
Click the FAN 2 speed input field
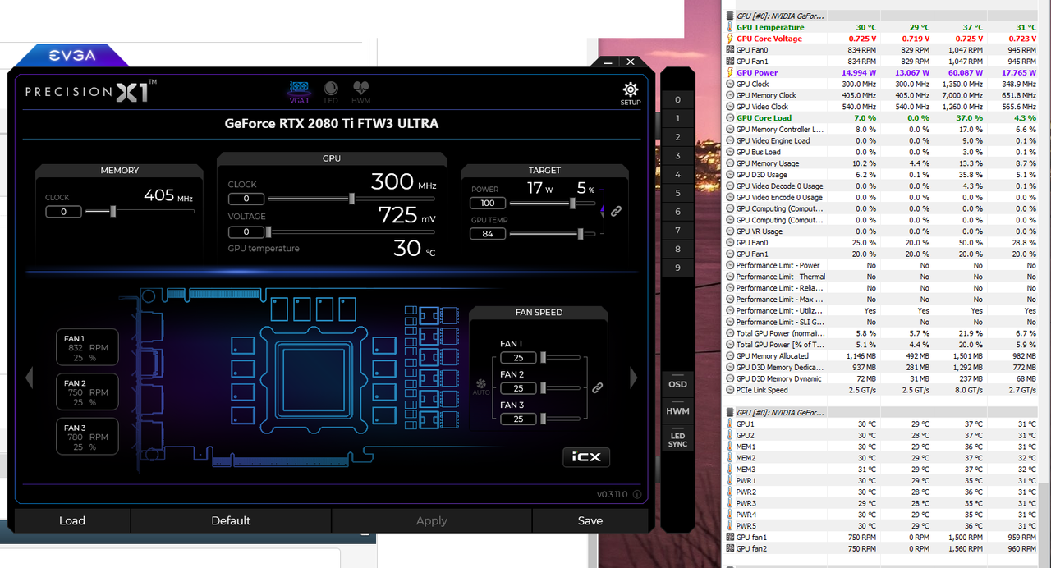click(x=518, y=388)
